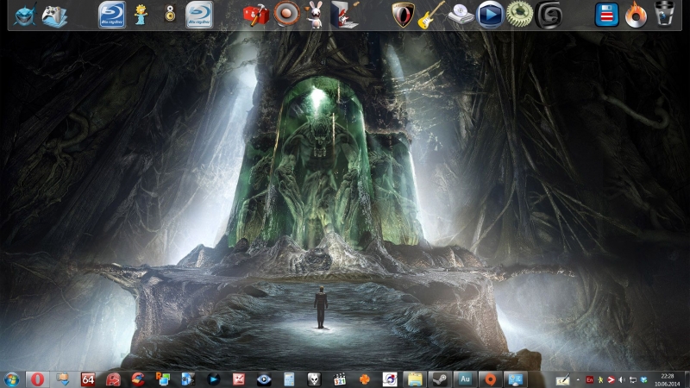Open the first Blu-ray Disc dock icon
Screen dimensions: 690x388
pos(112,15)
